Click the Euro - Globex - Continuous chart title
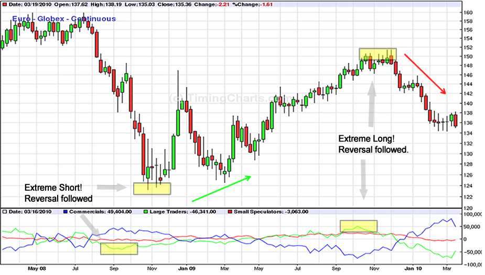 point(63,19)
